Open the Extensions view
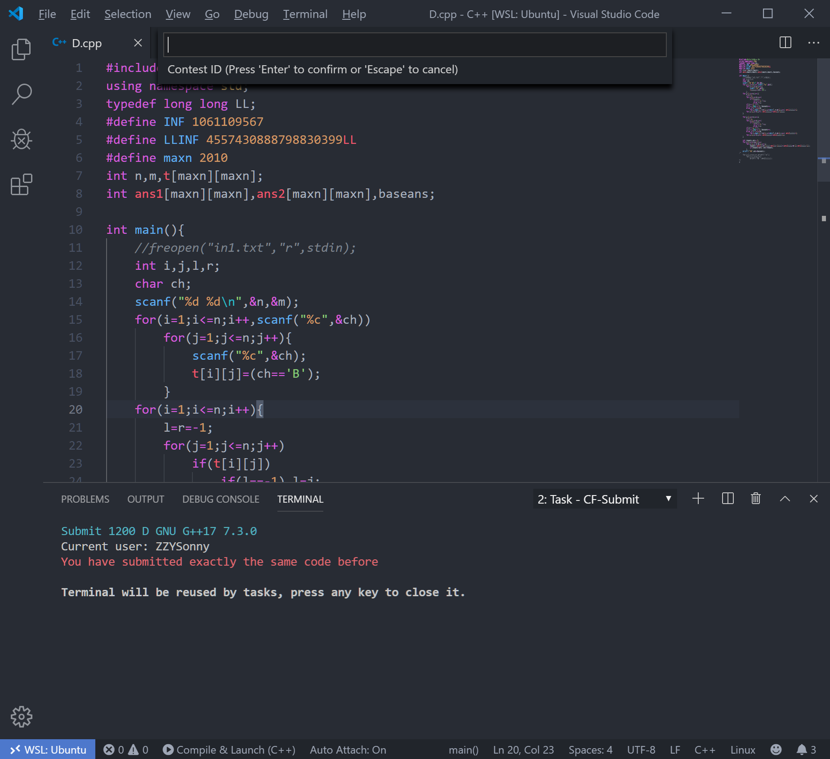830x759 pixels. 21,184
